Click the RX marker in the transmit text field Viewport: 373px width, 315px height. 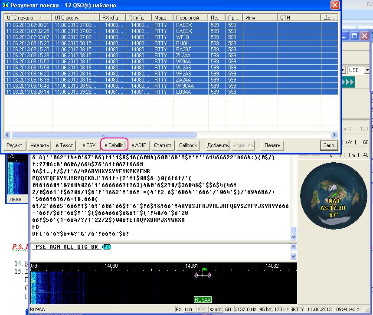[x=107, y=247]
